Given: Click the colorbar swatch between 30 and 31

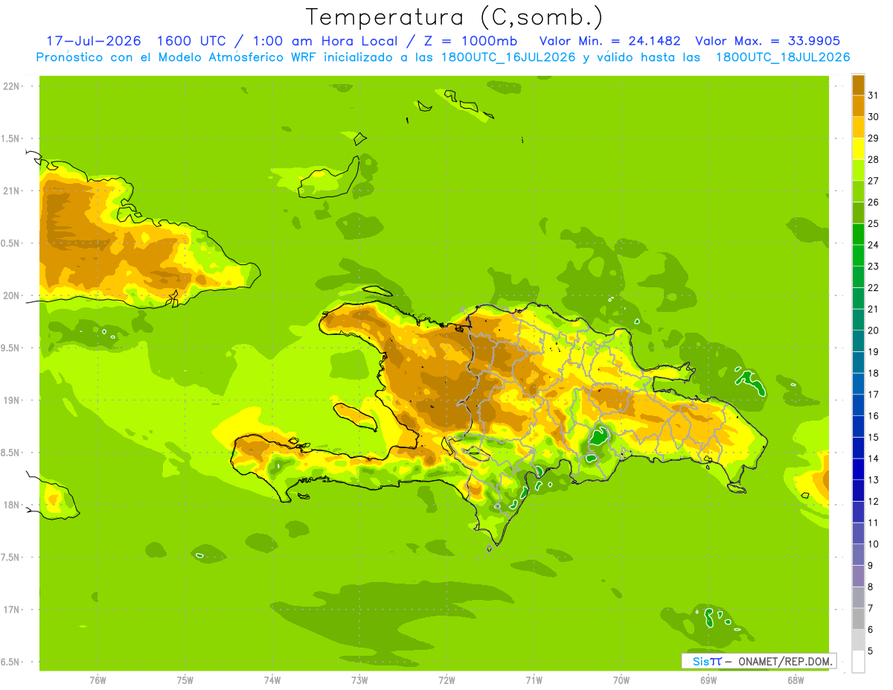Looking at the screenshot, I should click(858, 106).
